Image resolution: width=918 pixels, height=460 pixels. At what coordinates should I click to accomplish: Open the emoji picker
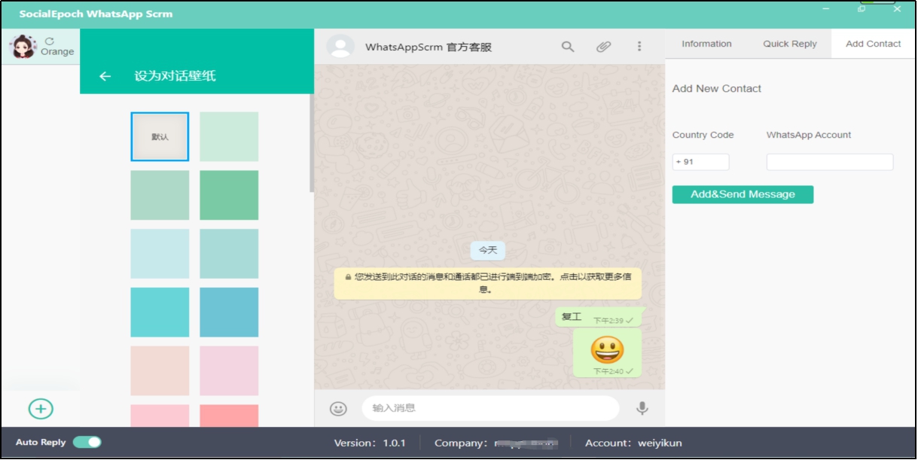click(339, 408)
